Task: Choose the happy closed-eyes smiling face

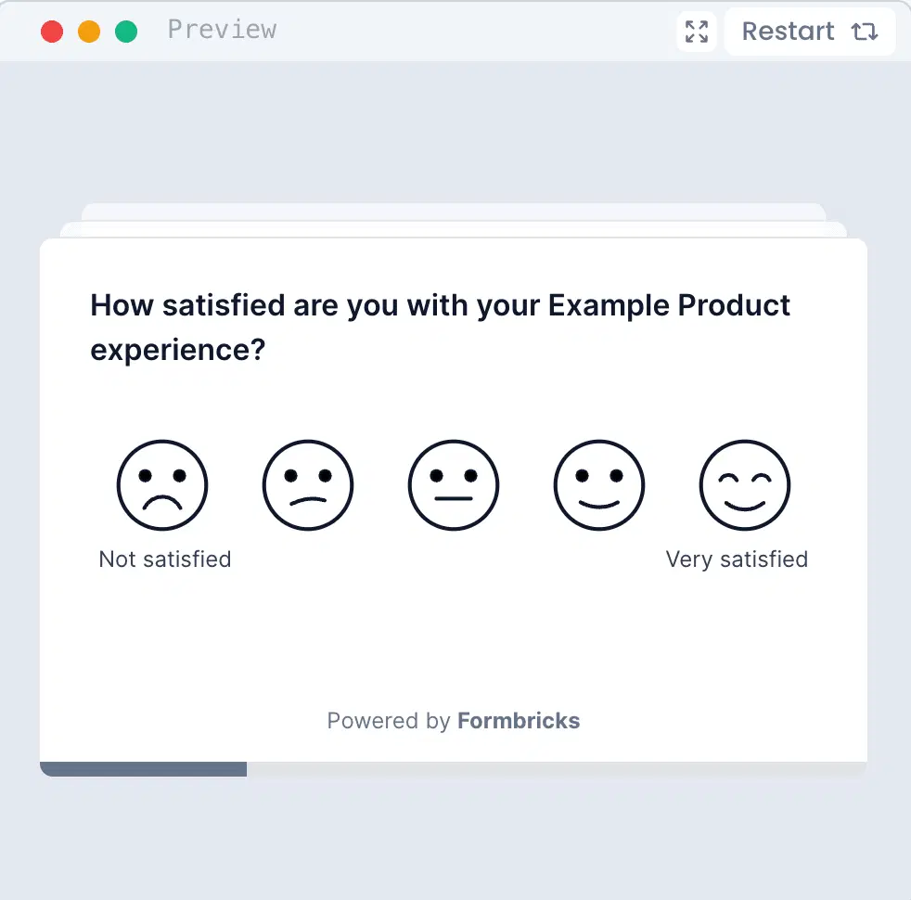Action: coord(744,485)
